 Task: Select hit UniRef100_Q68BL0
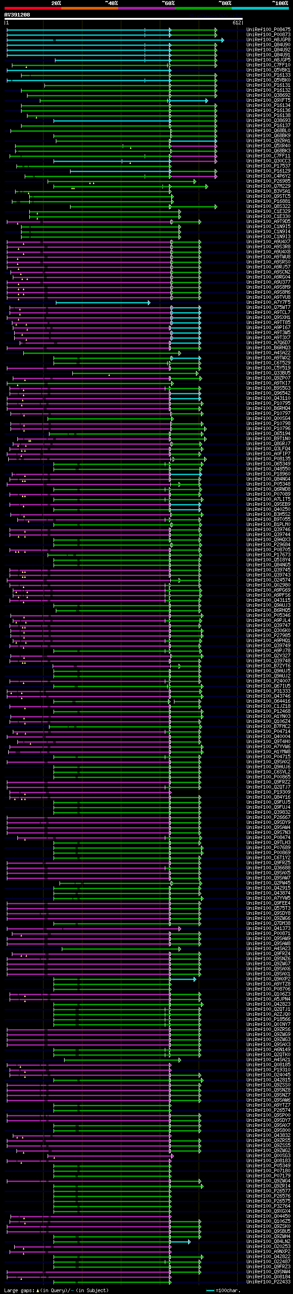tap(268, 131)
